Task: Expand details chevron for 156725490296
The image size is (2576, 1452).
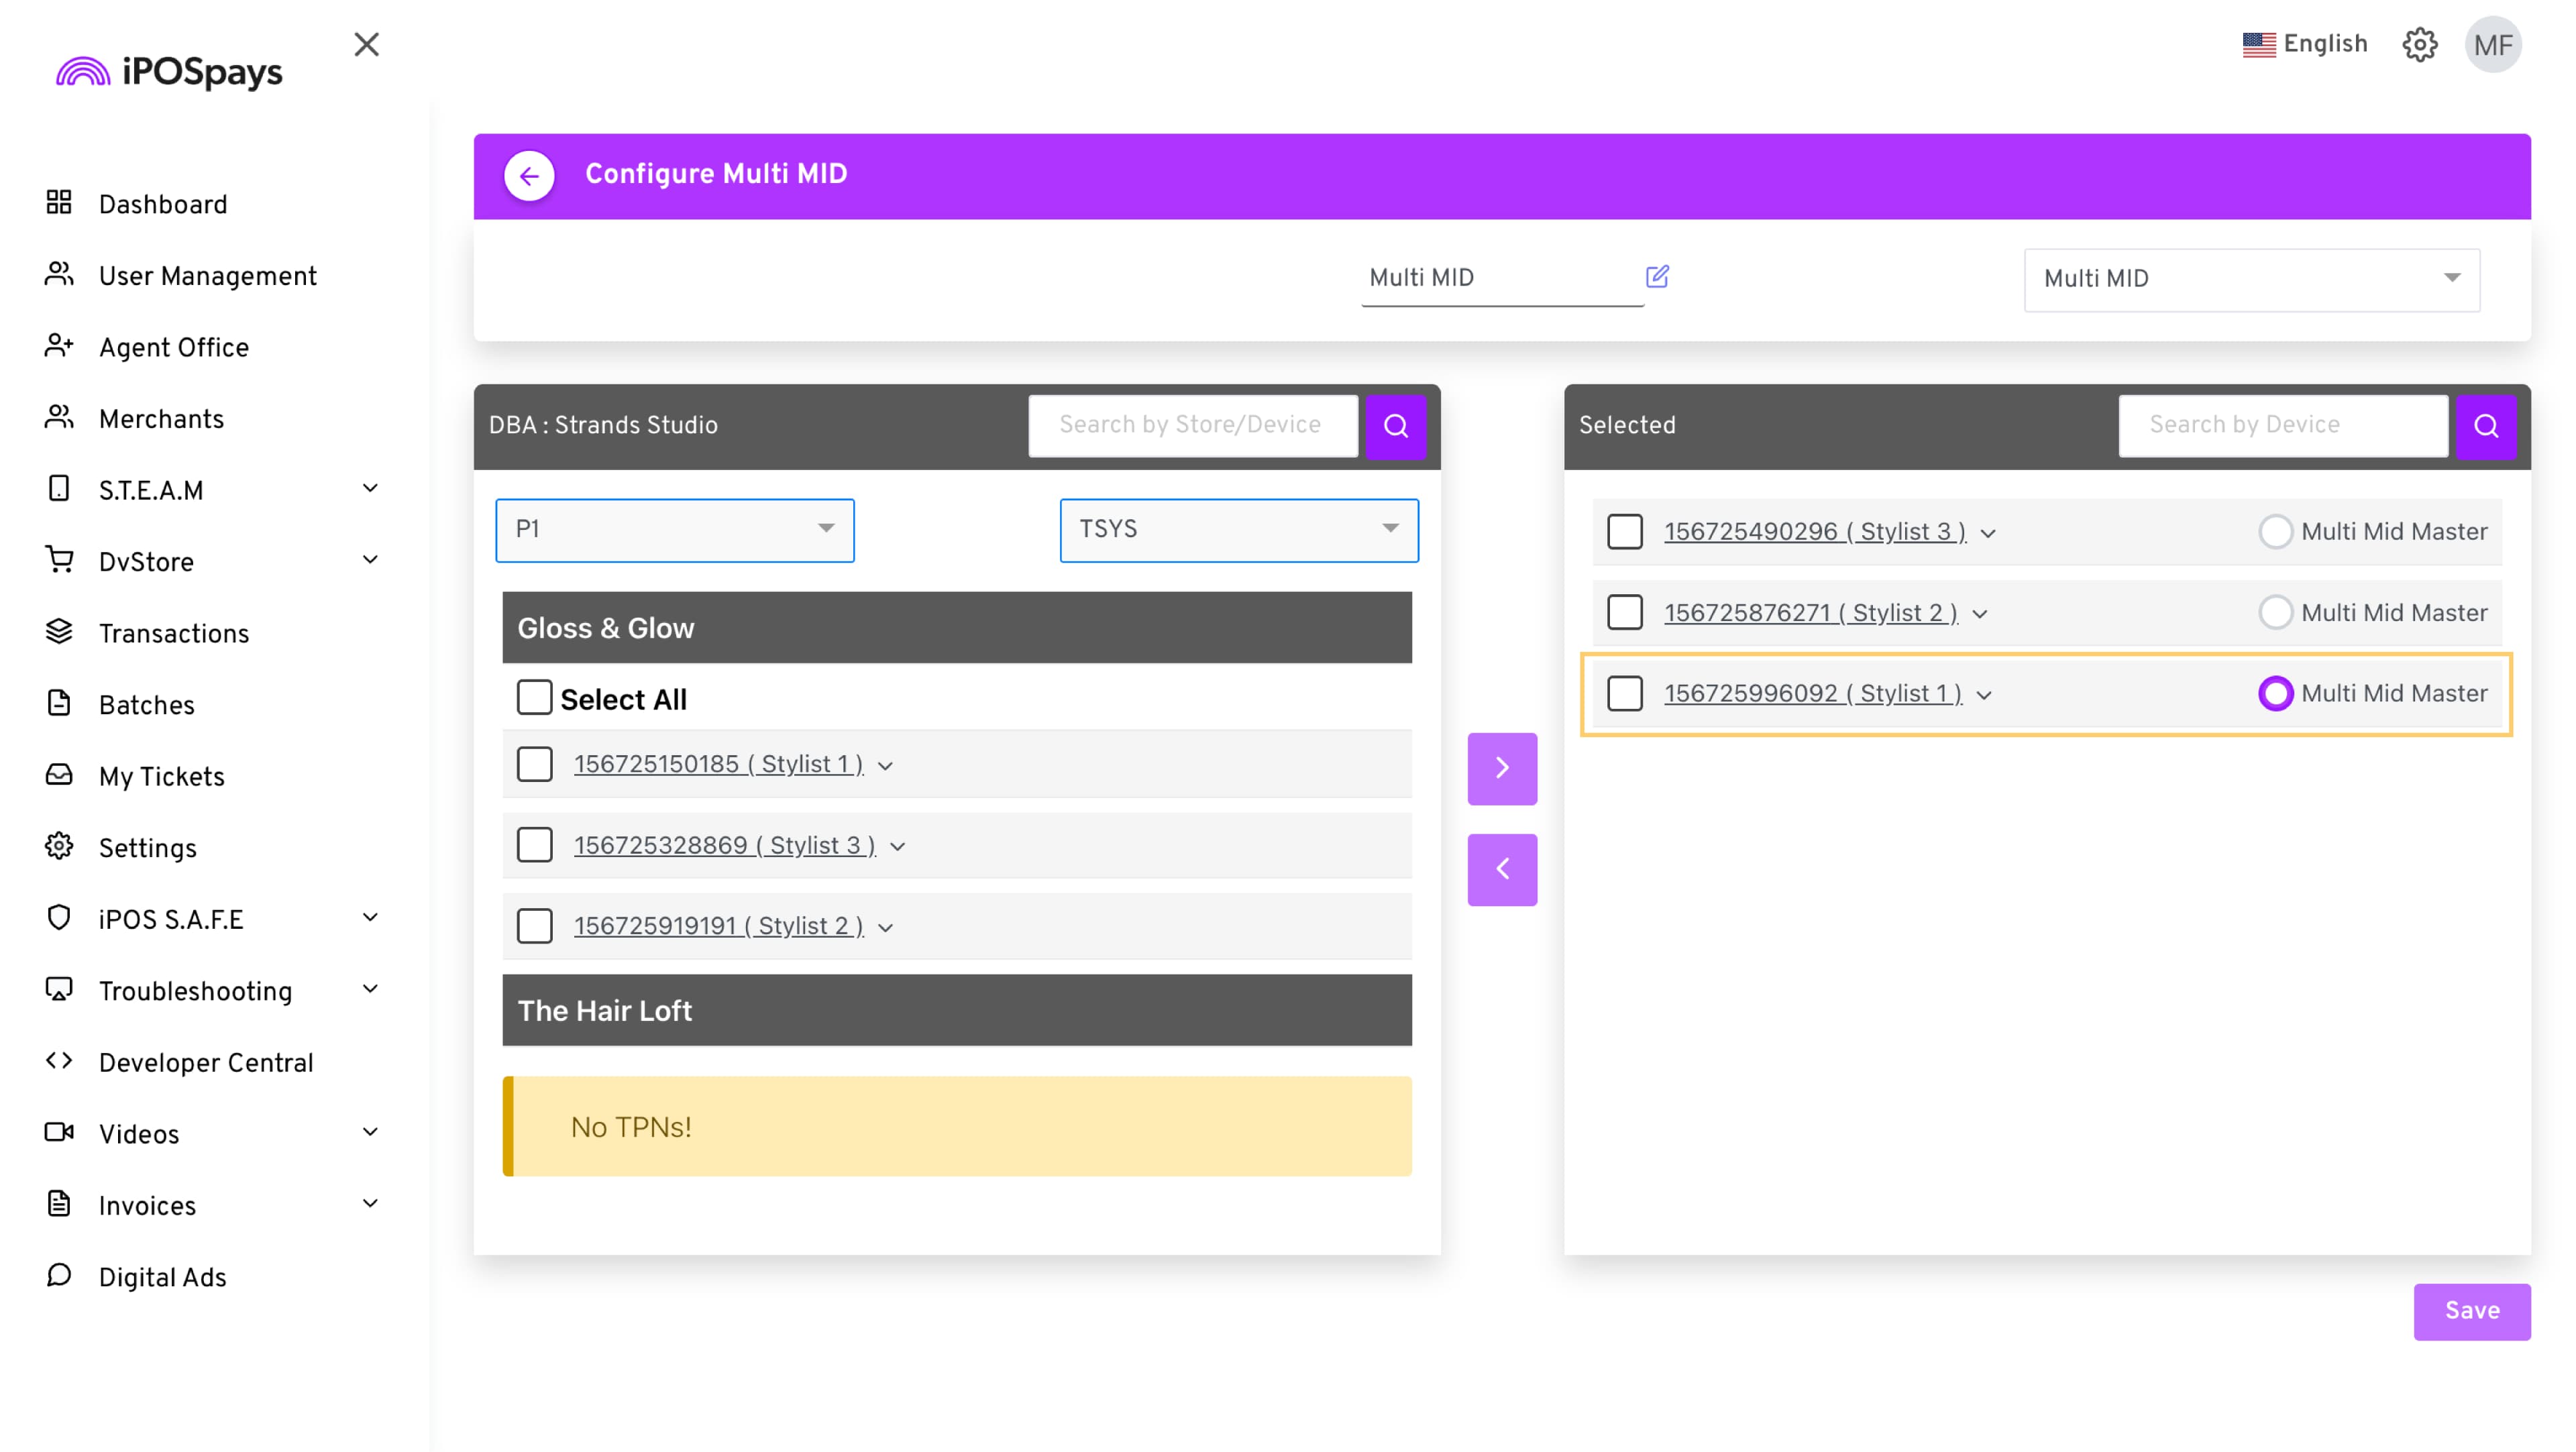Action: click(1988, 533)
